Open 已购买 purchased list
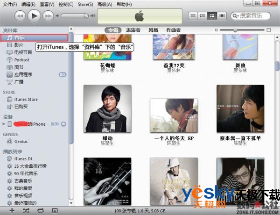This screenshot has width=280, height=215. (x=21, y=107)
